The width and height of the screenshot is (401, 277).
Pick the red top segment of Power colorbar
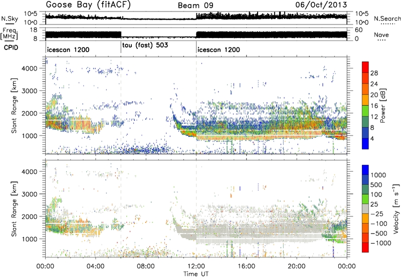(365, 67)
